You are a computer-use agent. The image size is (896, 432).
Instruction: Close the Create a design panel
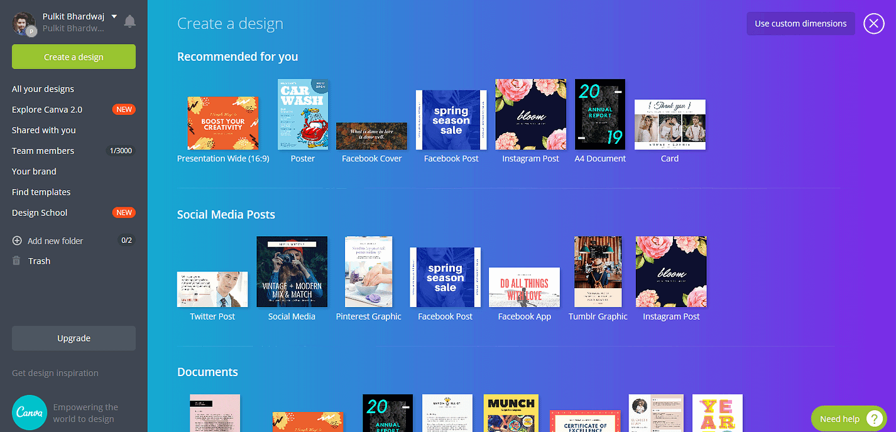pos(873,24)
